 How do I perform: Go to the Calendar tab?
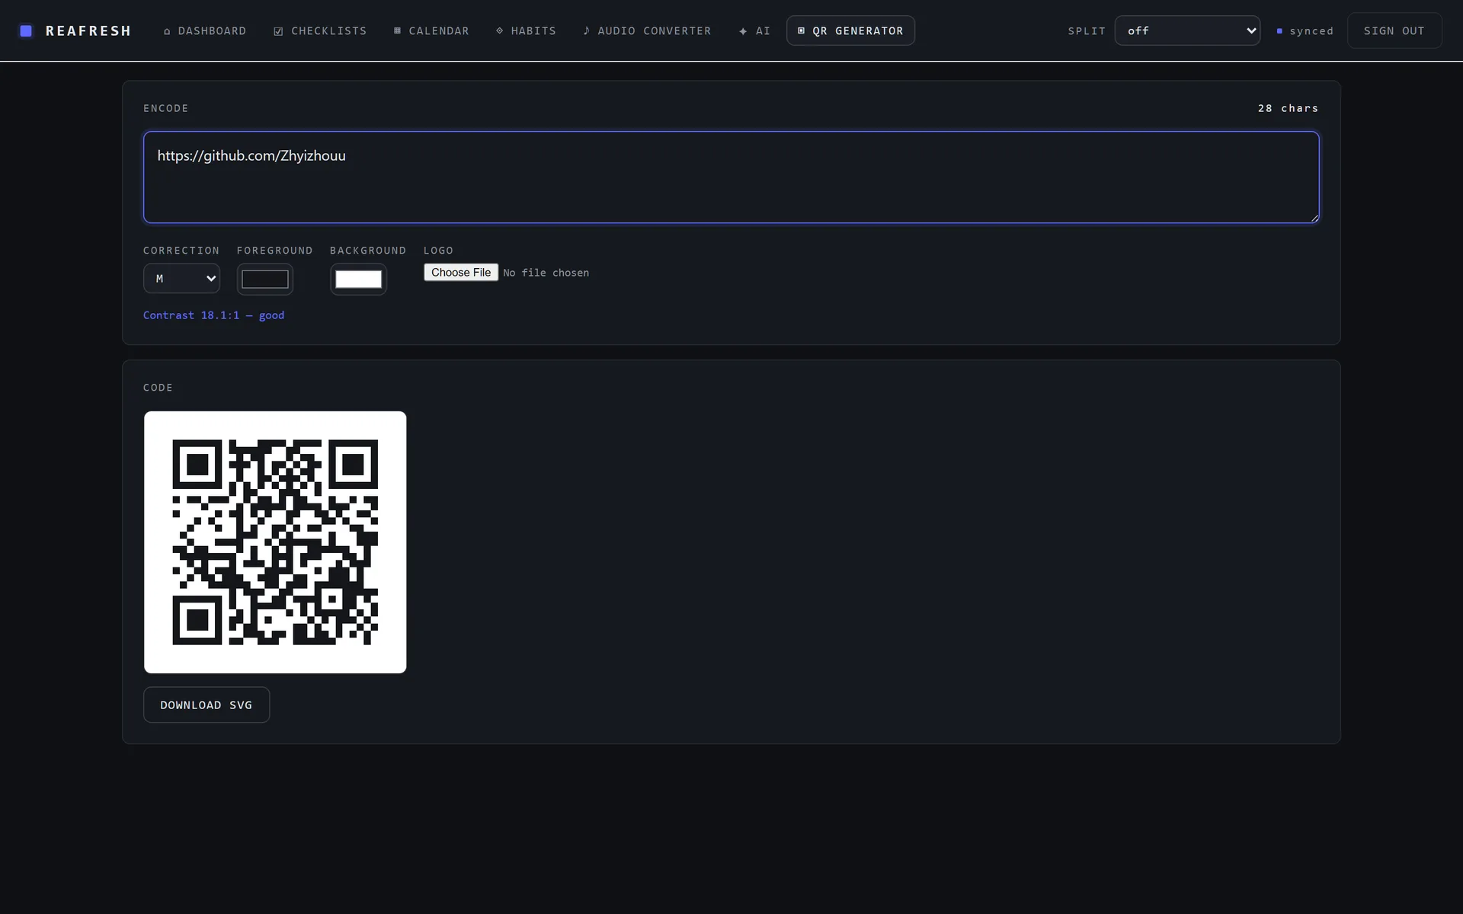tap(431, 30)
